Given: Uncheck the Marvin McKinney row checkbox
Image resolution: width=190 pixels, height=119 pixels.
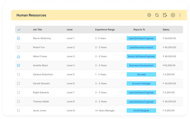Looking at the screenshot, I should pos(18,38).
